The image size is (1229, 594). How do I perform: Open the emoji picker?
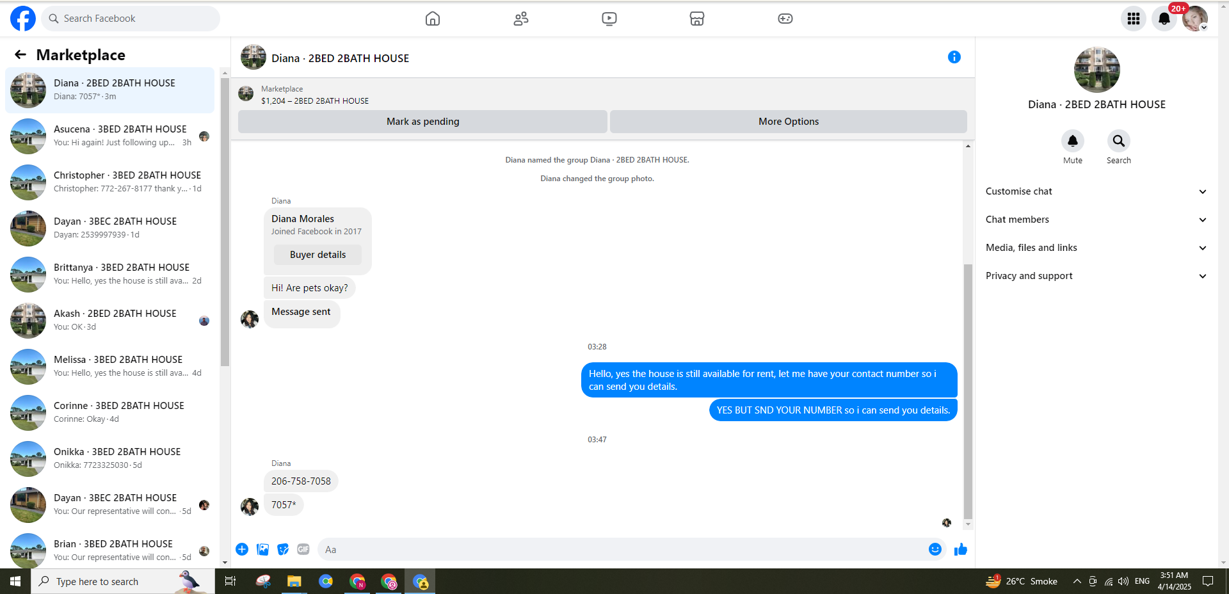pyautogui.click(x=935, y=549)
